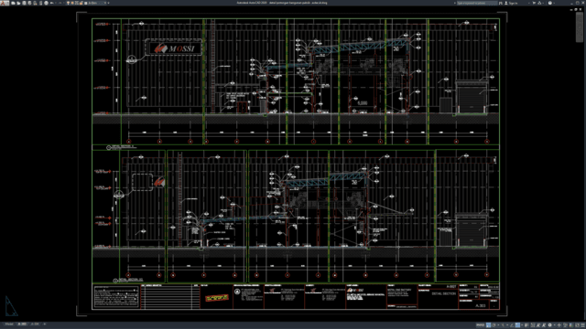Viewport: 586px width, 329px height.
Task: Select the yellow stamp in title block
Action: (x=217, y=298)
